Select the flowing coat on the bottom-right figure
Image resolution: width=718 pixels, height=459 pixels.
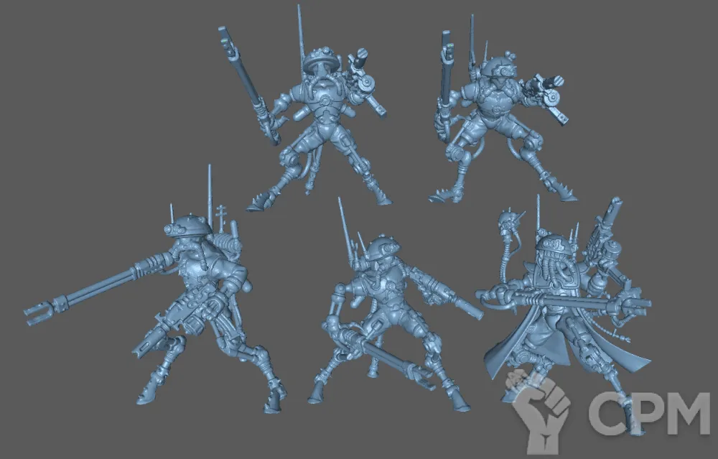pos(517,345)
